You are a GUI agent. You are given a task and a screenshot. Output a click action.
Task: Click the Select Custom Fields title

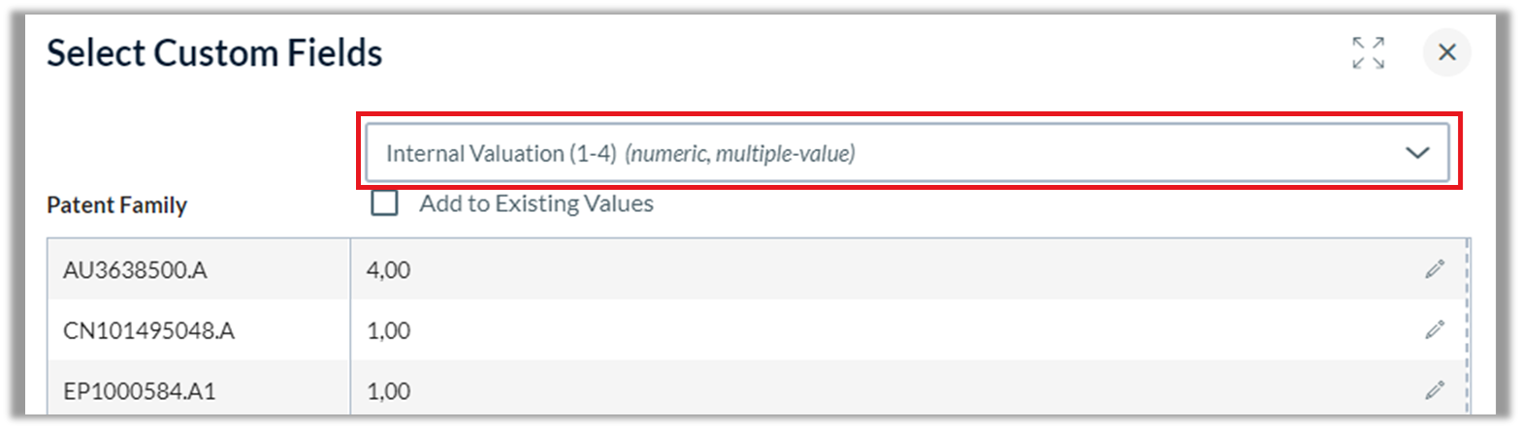pyautogui.click(x=214, y=53)
